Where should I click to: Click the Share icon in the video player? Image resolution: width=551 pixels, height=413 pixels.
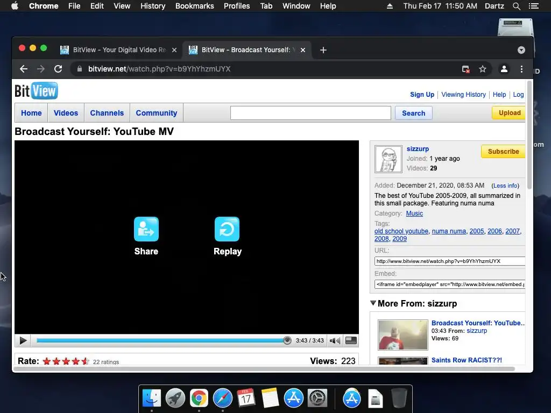(146, 229)
